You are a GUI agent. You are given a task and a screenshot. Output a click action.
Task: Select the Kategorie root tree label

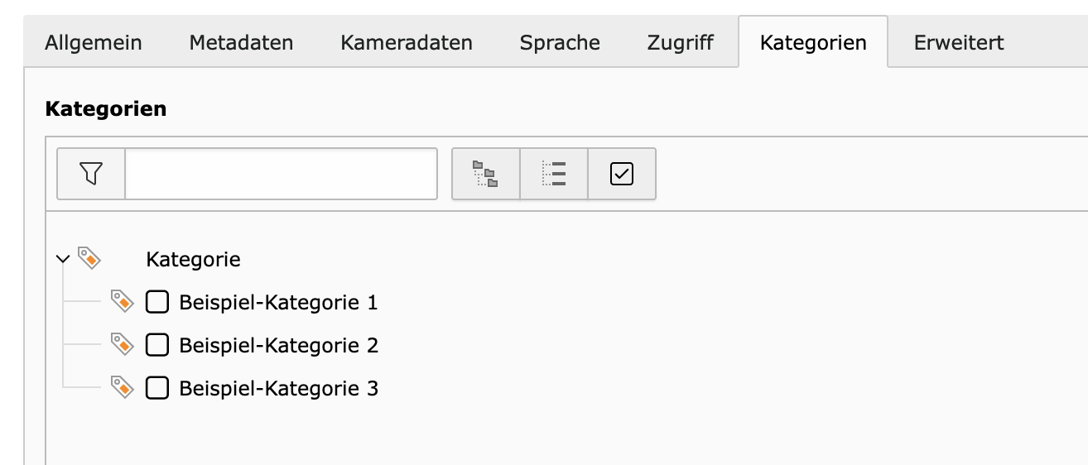[193, 260]
